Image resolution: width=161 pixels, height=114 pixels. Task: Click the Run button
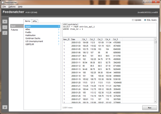coord(150,108)
